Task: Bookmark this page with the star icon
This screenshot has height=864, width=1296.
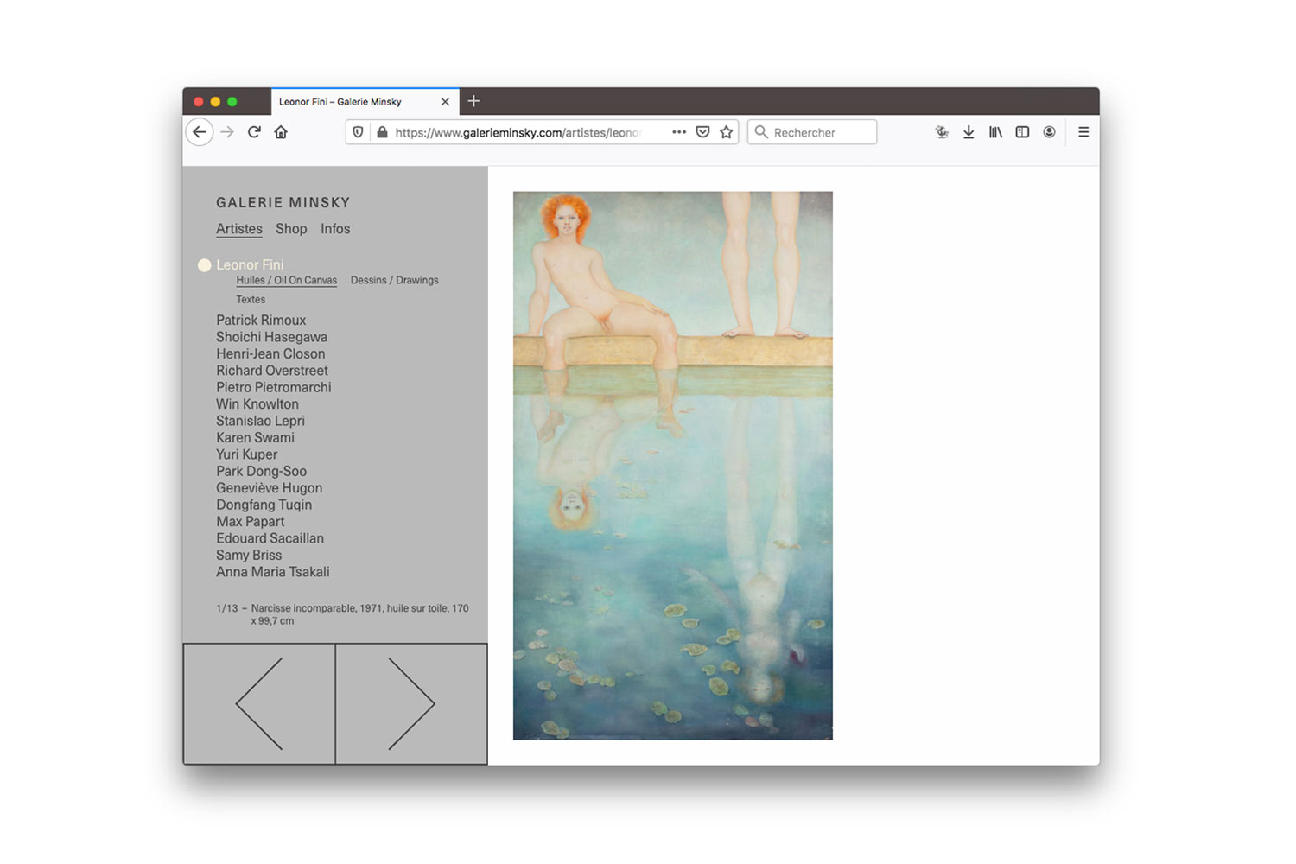Action: (x=726, y=132)
